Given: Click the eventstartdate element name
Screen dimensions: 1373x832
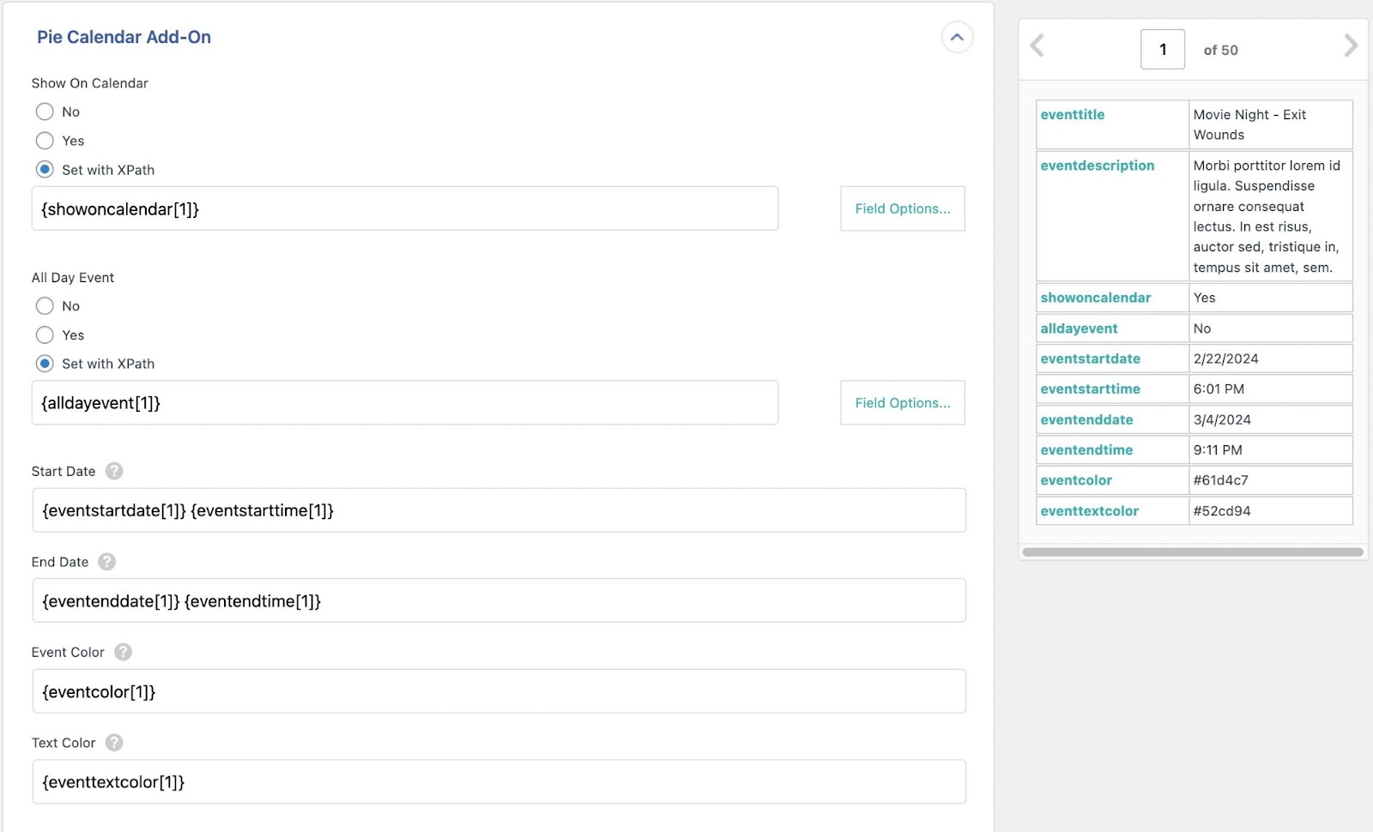Looking at the screenshot, I should [x=1091, y=359].
